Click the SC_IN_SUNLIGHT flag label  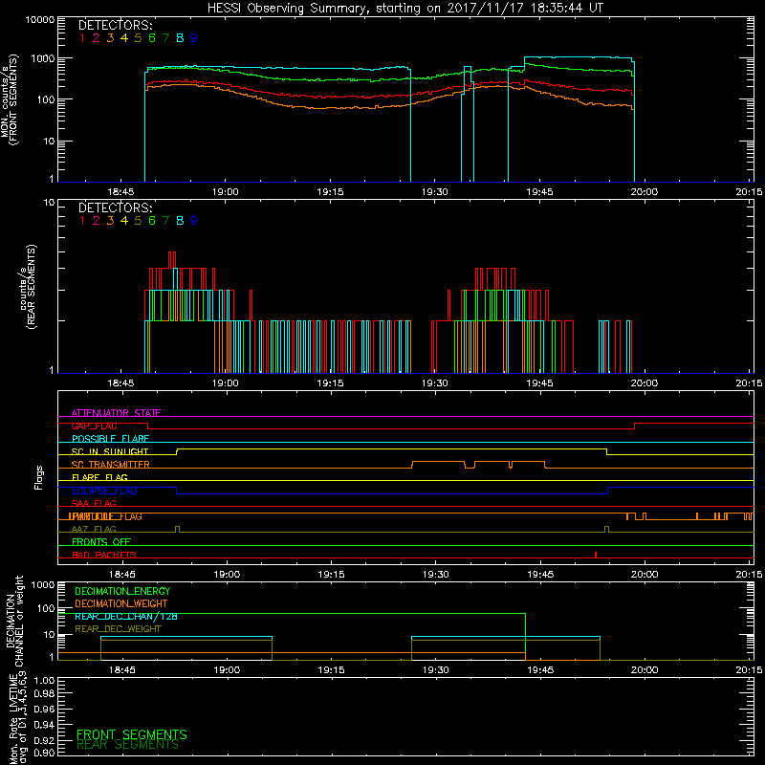110,451
